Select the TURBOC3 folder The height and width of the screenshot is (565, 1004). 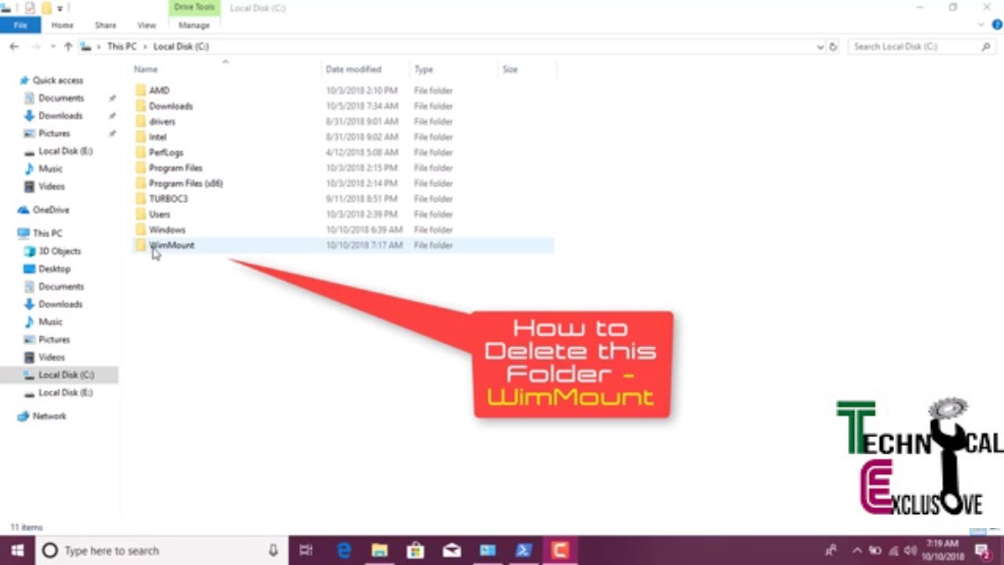coord(169,199)
